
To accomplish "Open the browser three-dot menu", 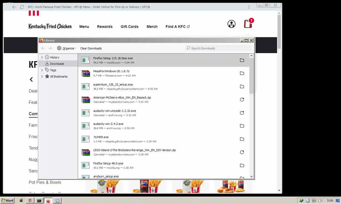I will pyautogui.click(x=249, y=7).
